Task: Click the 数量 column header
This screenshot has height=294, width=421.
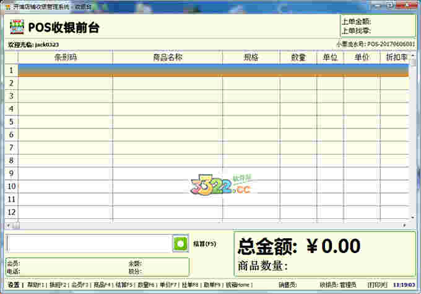Action: point(298,57)
